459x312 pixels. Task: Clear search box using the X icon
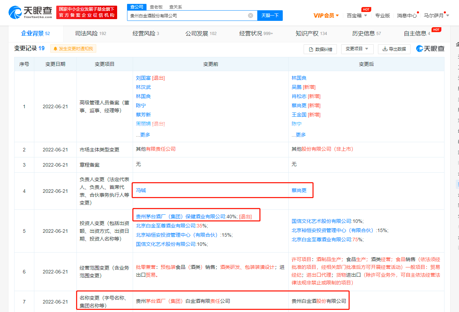[250, 16]
